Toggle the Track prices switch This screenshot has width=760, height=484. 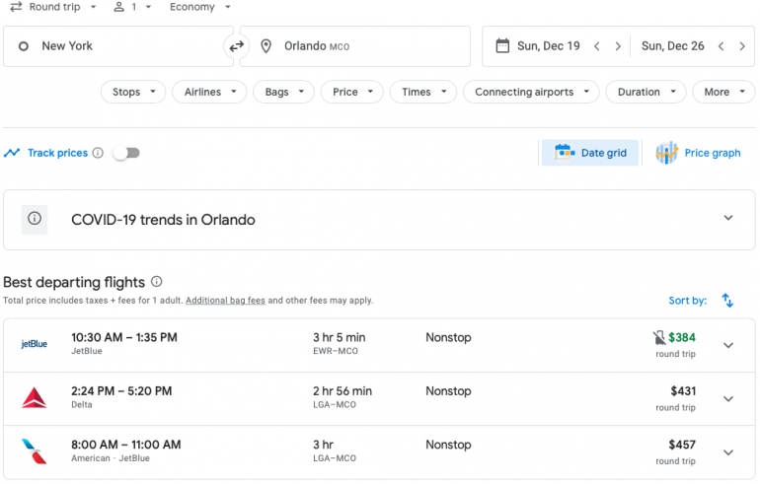[126, 153]
